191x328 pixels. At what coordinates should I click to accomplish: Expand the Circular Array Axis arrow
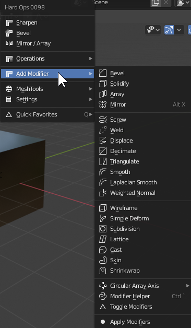click(x=187, y=286)
